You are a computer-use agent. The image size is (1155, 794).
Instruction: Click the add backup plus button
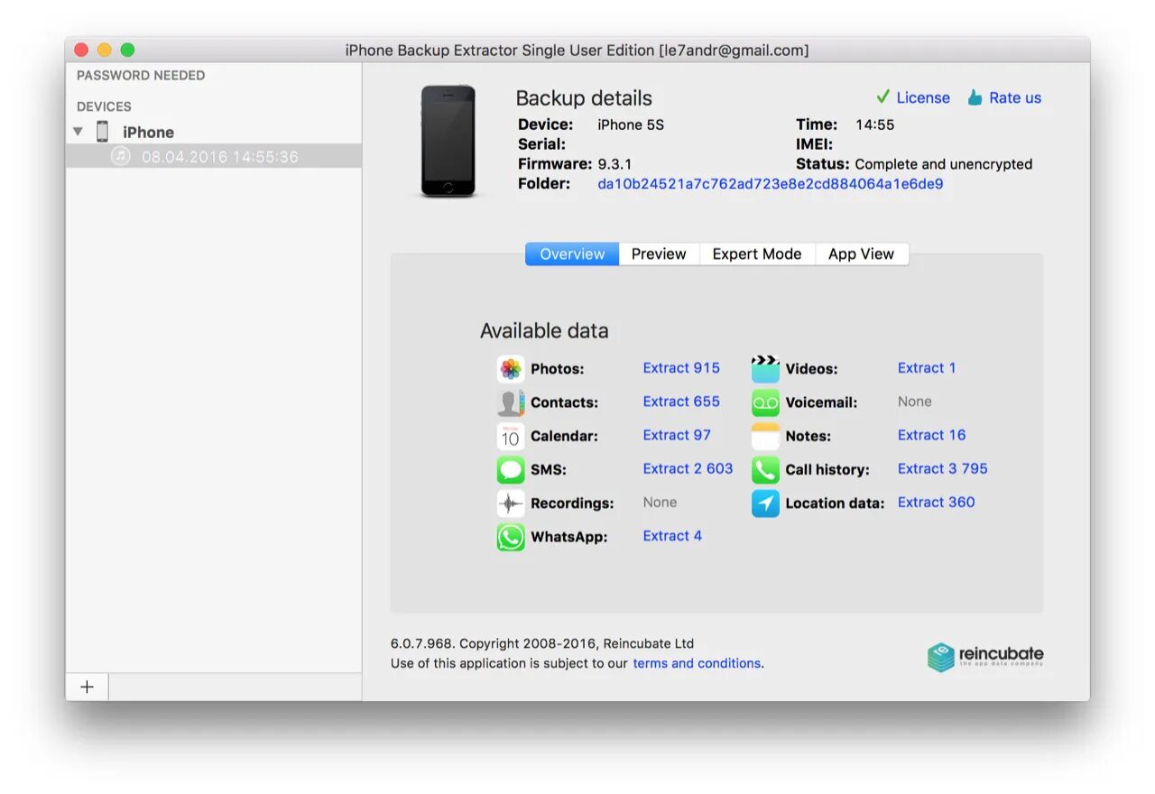click(87, 686)
